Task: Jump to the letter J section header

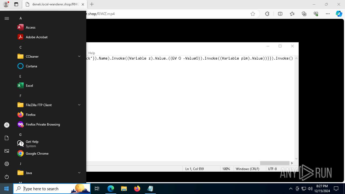Action: [x=20, y=164]
